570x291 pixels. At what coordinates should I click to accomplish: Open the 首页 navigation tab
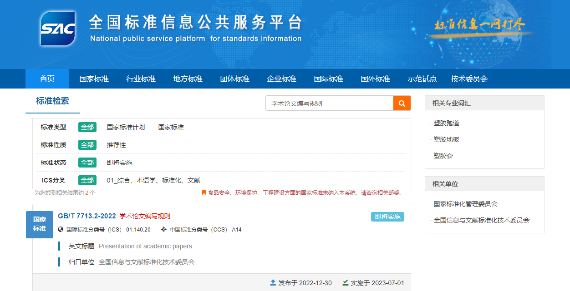47,79
